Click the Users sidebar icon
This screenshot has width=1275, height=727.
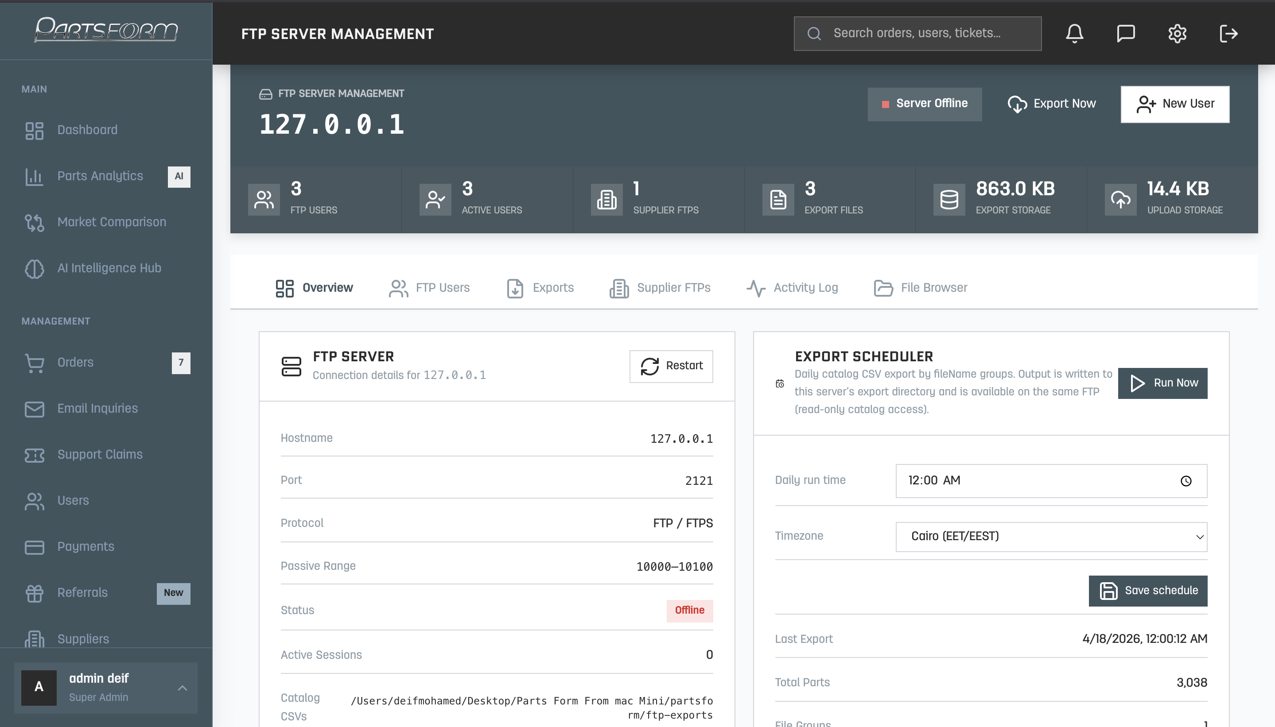[x=35, y=501]
